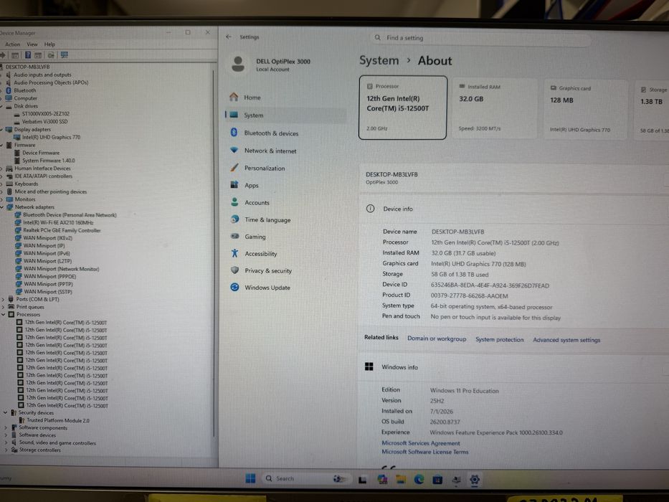Open File Explorer from the taskbar
This screenshot has width=669, height=502.
coord(401,479)
